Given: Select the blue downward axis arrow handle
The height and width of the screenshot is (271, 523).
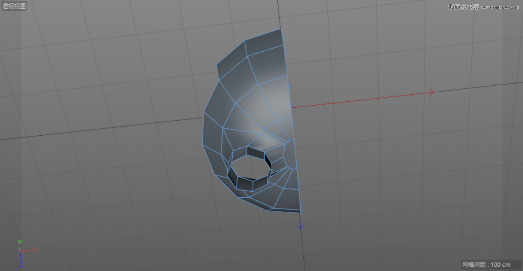Looking at the screenshot, I should click(x=299, y=220).
